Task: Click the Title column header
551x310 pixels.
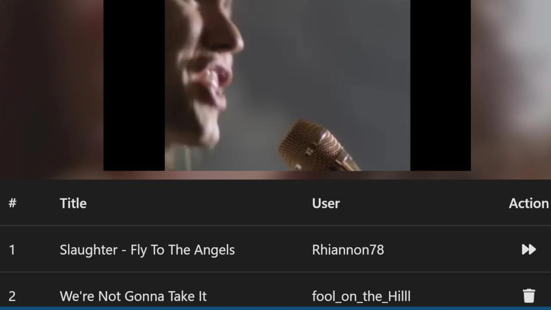Action: [x=73, y=203]
